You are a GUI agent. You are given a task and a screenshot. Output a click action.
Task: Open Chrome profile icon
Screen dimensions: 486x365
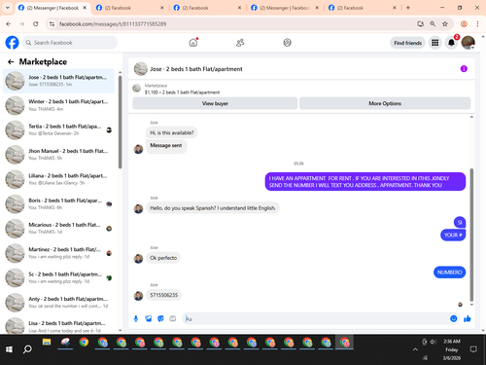464,23
